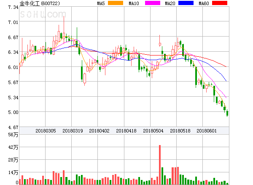Click the tallest red volume bar near 42万

[x=160, y=165]
